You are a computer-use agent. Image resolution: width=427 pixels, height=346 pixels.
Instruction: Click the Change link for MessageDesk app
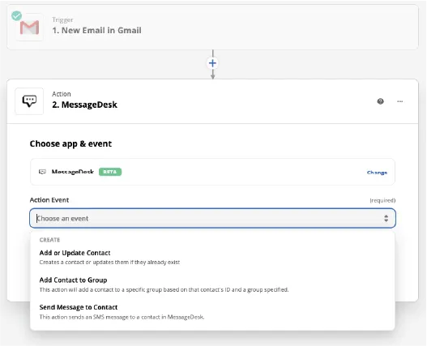pyautogui.click(x=377, y=173)
